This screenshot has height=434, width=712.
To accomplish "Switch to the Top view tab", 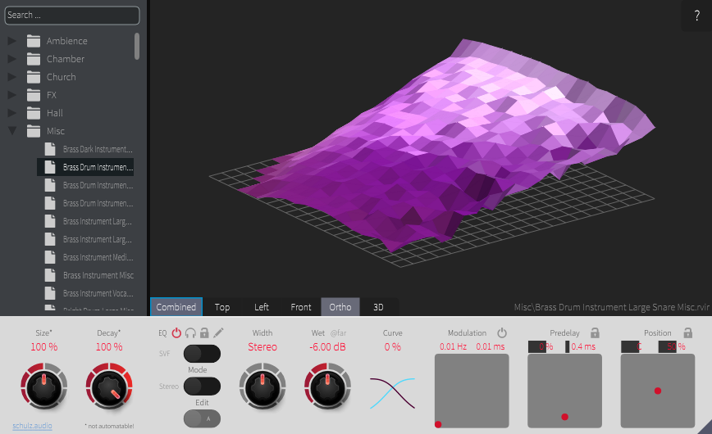I will point(222,307).
